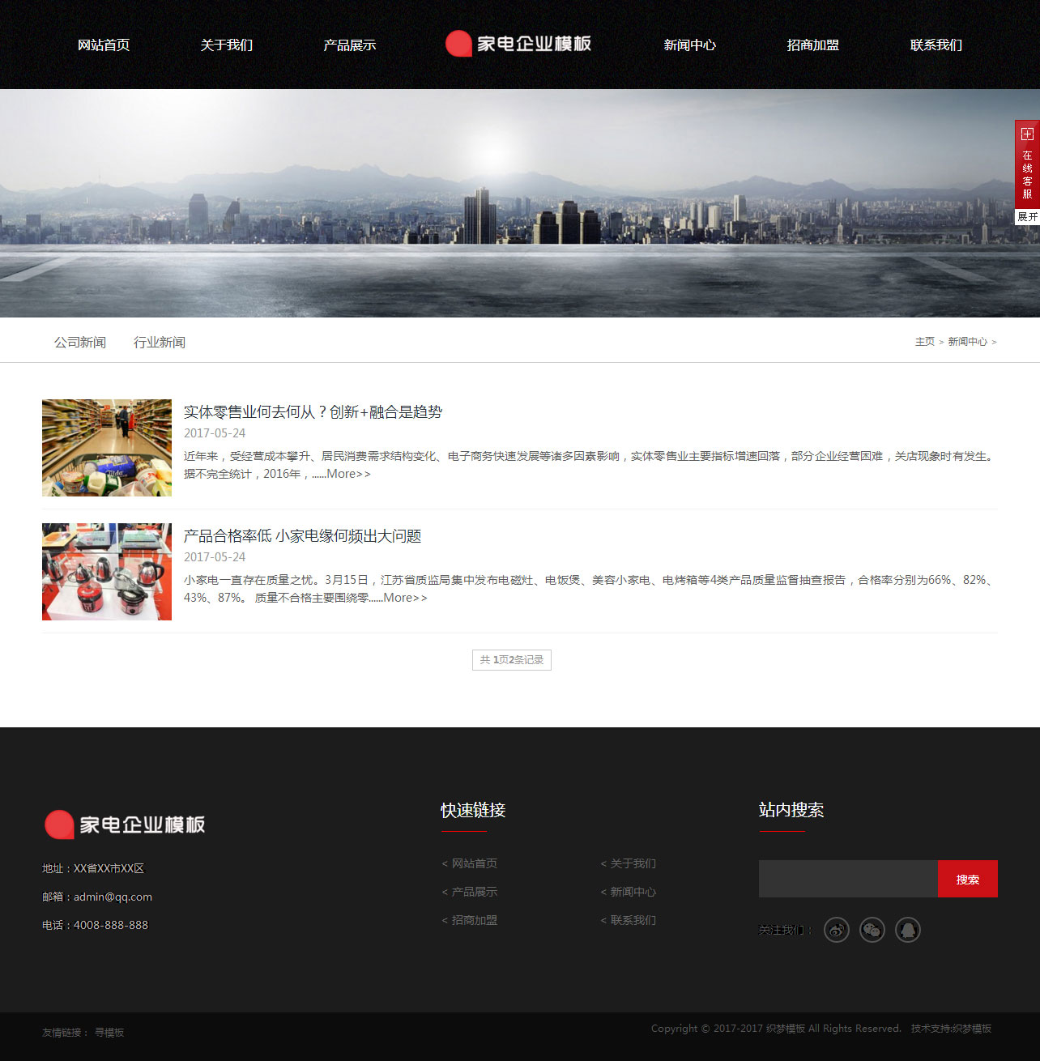Open 产品展示 in top navigation
The height and width of the screenshot is (1061, 1040).
350,45
